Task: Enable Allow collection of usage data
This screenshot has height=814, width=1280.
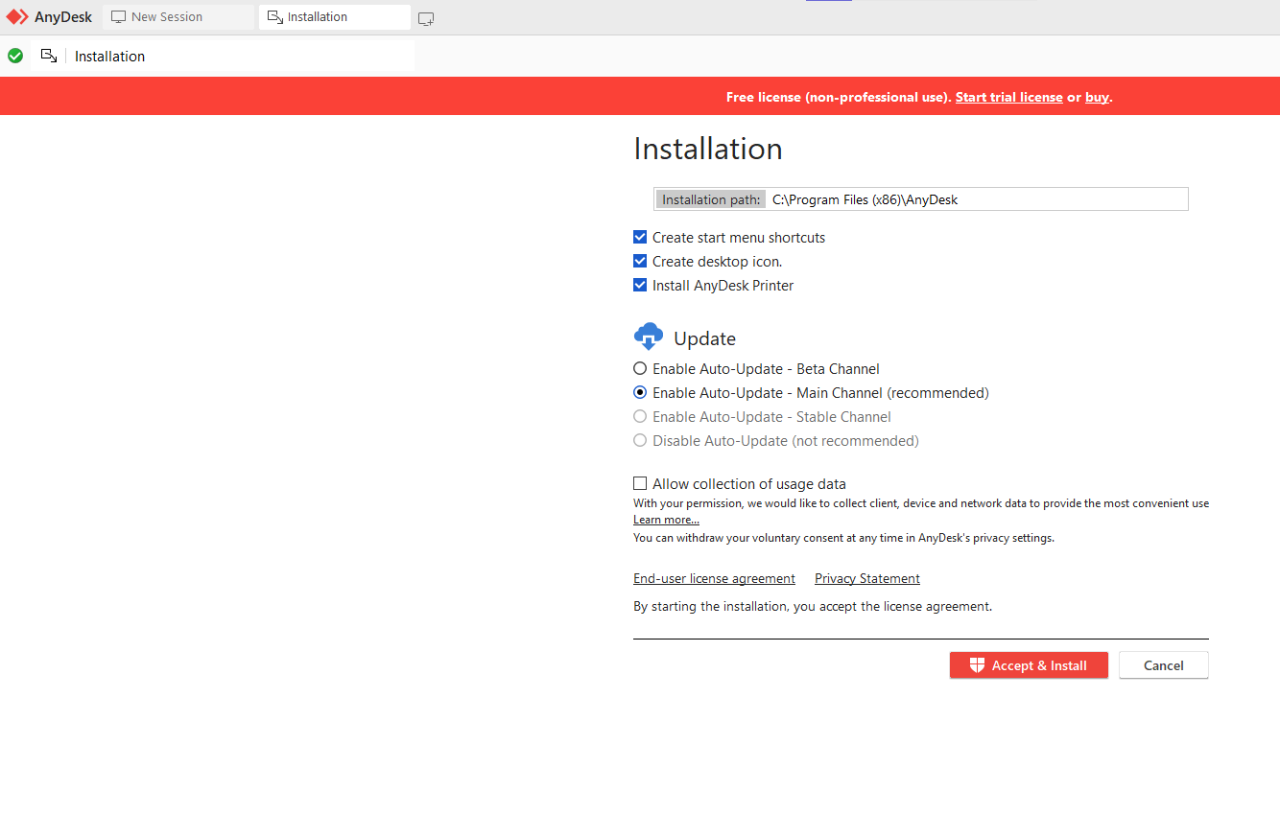Action: (640, 483)
